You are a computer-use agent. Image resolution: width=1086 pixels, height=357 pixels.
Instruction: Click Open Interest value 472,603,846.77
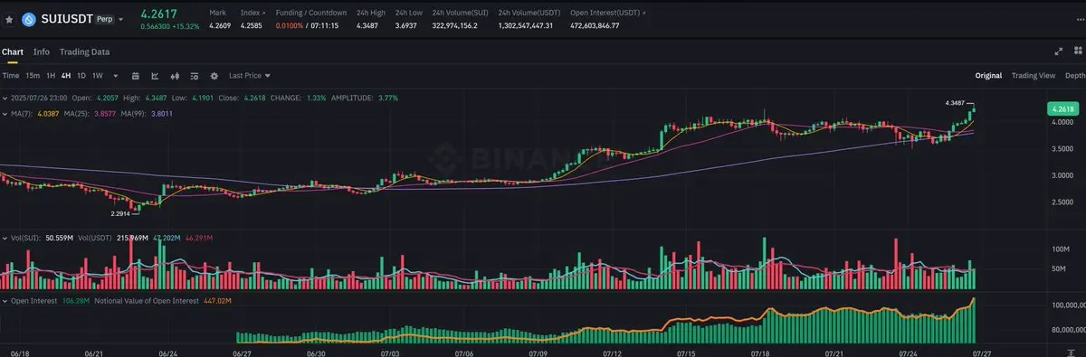point(595,25)
